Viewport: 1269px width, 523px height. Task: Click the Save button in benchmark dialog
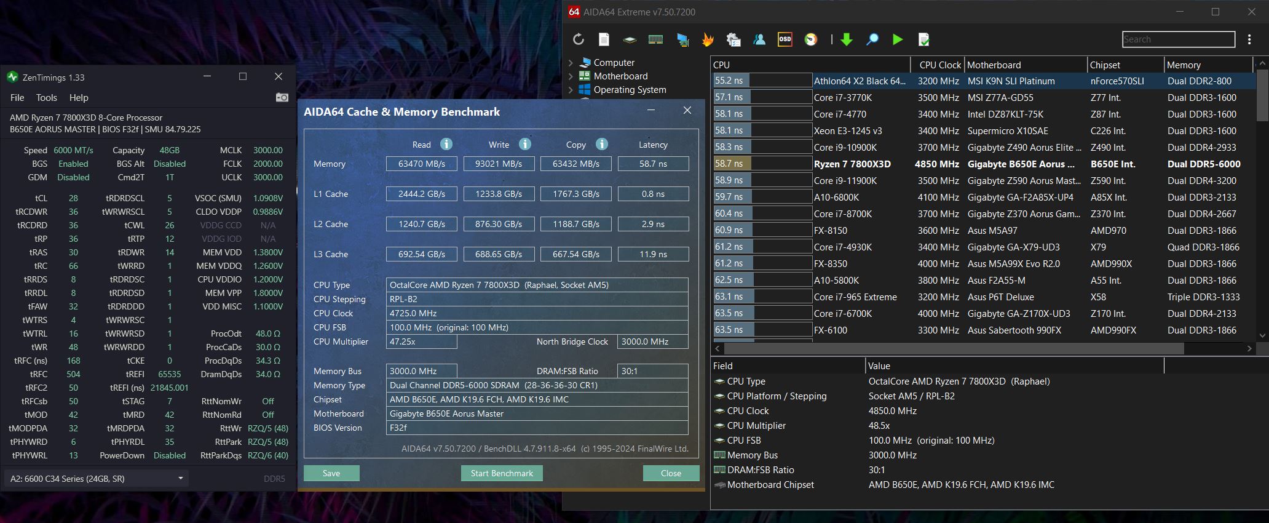coord(331,473)
